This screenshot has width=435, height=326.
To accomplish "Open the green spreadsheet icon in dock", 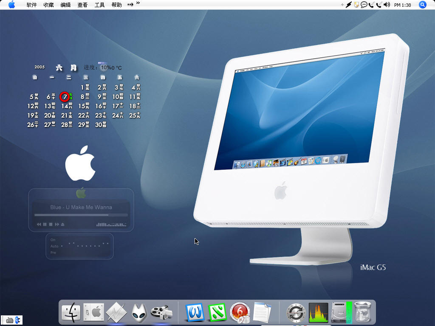I will [x=217, y=312].
